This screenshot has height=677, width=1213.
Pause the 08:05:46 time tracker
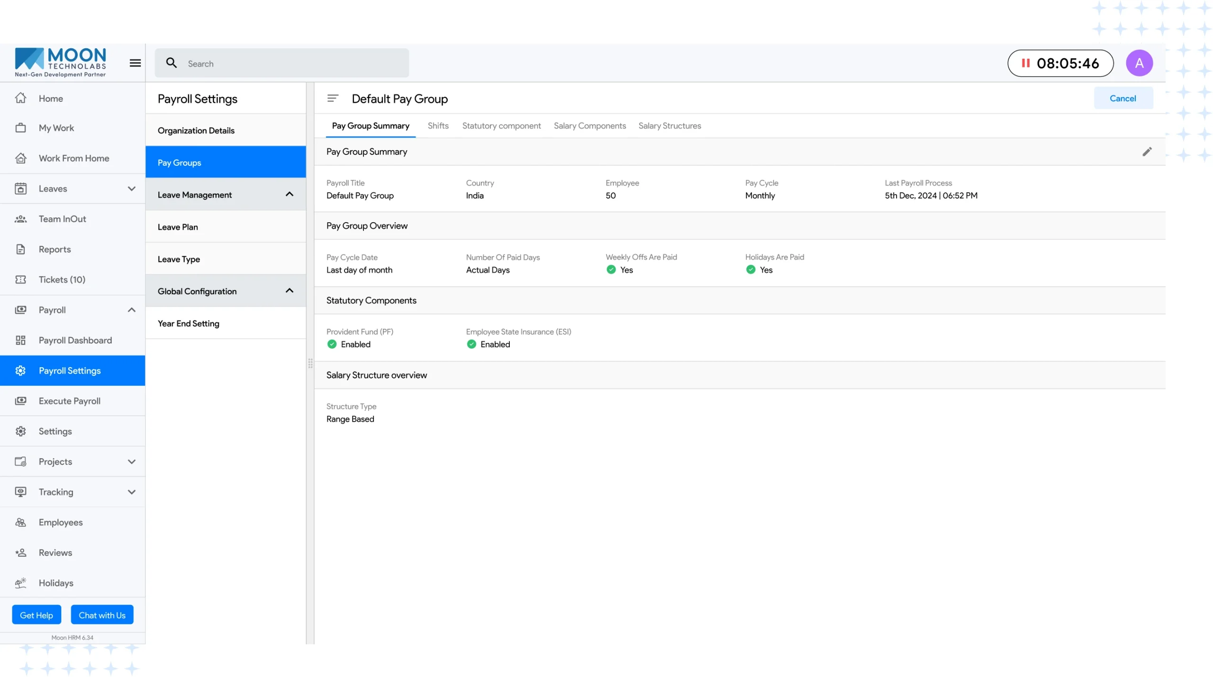point(1025,63)
